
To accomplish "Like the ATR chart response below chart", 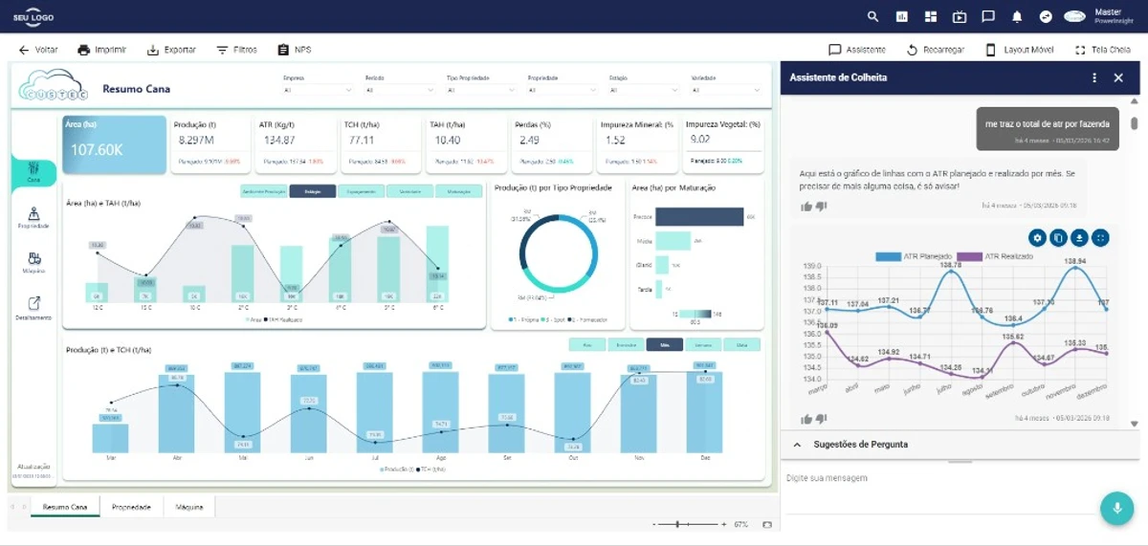I will pyautogui.click(x=806, y=419).
